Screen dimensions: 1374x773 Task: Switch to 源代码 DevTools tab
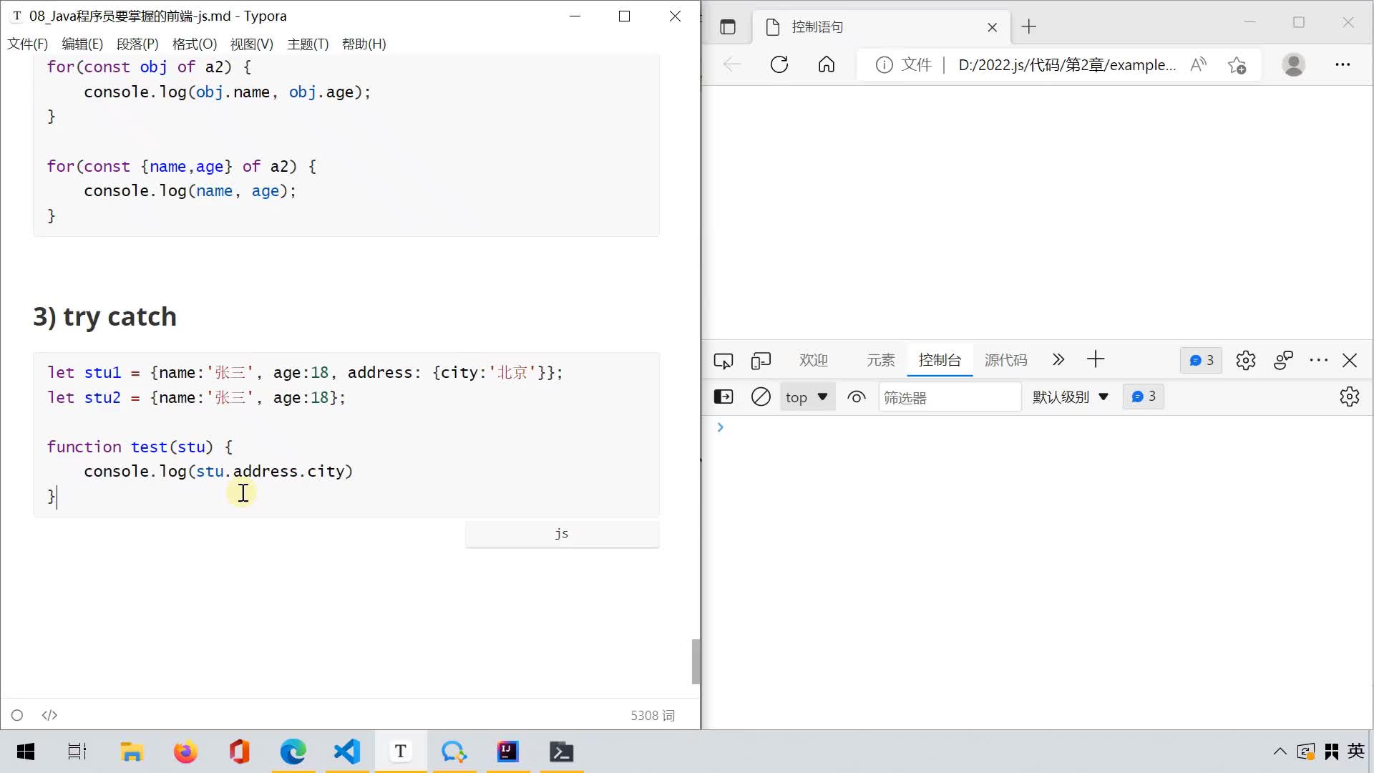pos(1005,360)
